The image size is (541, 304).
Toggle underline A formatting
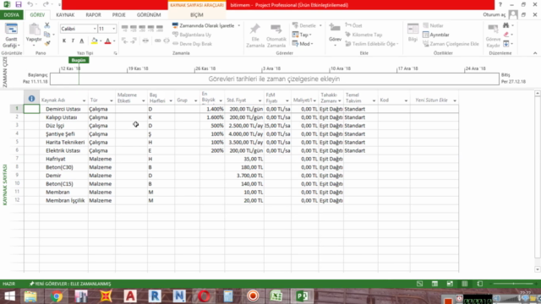tap(82, 41)
